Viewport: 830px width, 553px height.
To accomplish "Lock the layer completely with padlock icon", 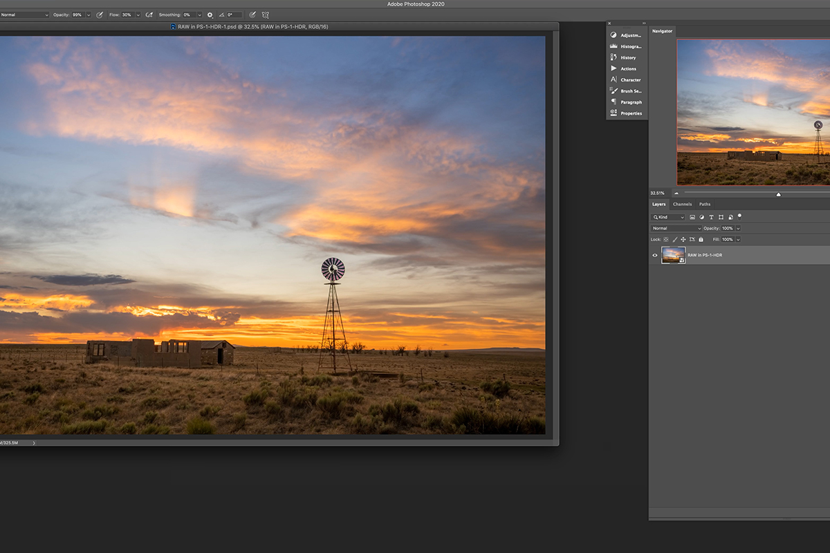I will coord(701,239).
